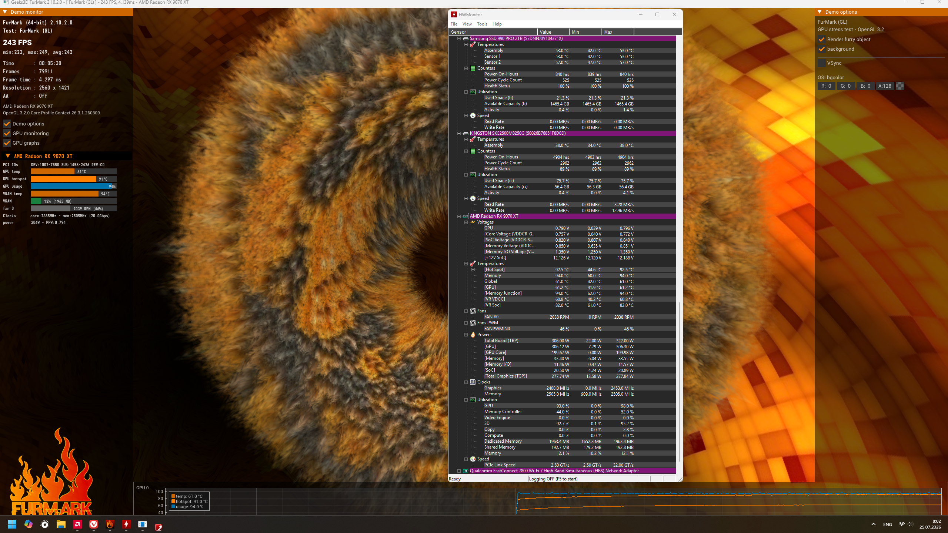Click the OSI bgcolor checkered color swatch
This screenshot has width=948, height=533.
900,86
